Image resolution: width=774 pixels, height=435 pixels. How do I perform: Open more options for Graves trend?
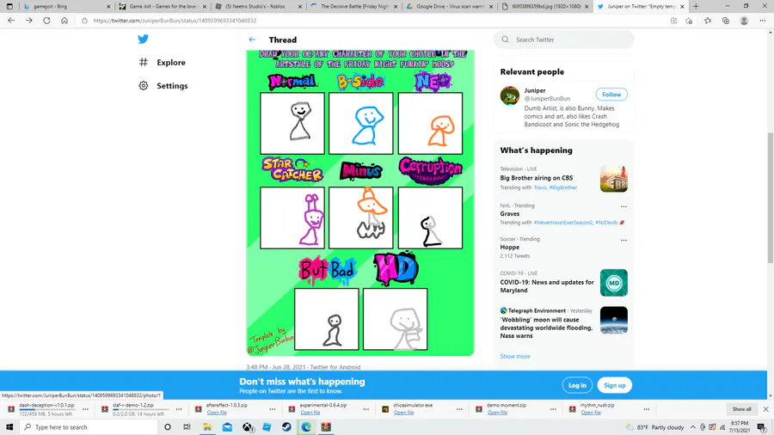[x=623, y=206]
